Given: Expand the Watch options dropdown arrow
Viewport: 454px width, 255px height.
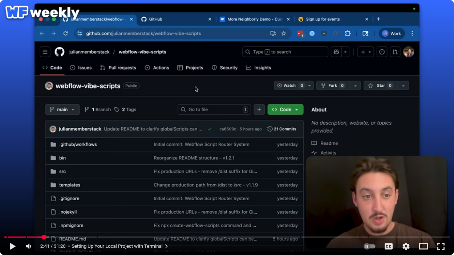Looking at the screenshot, I should click(x=310, y=86).
